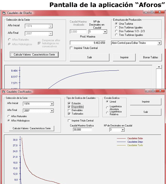
Task: Click the scroll up arrow beside the production chart
Action: pos(159,67)
